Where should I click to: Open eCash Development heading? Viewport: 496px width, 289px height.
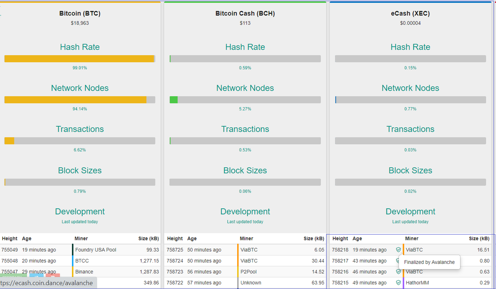pos(410,211)
